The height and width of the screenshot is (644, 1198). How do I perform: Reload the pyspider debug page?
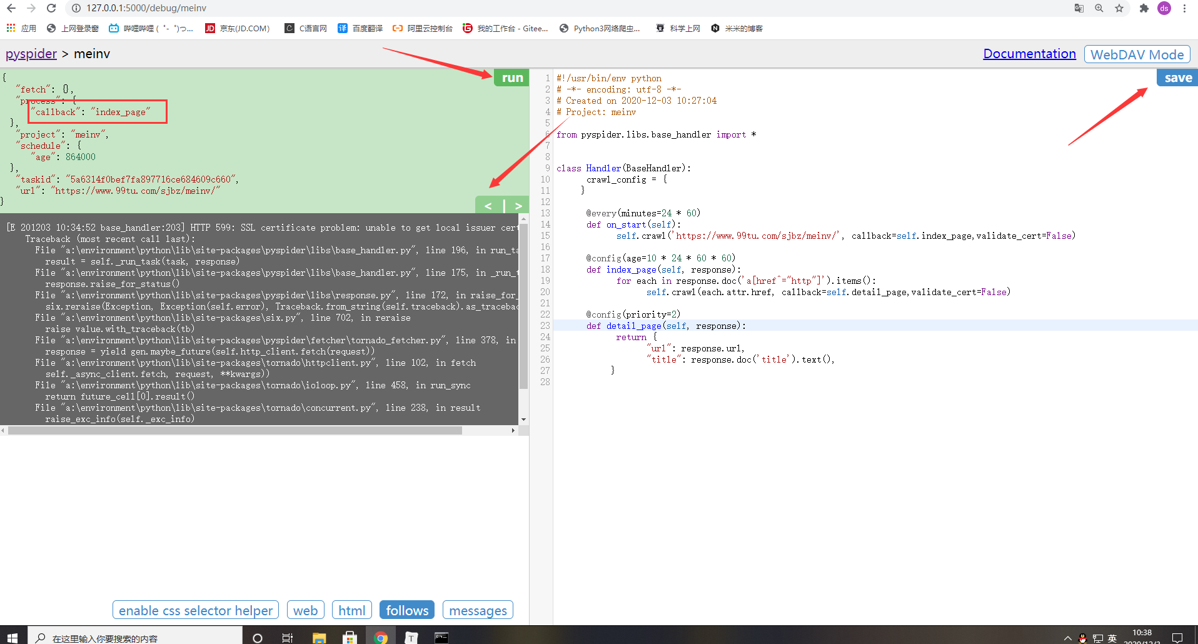(x=51, y=8)
